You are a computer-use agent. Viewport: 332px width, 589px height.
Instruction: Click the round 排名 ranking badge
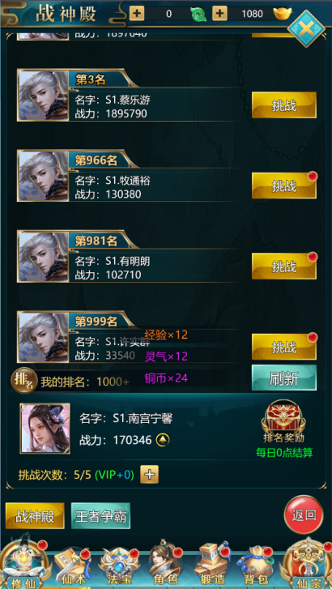[23, 380]
